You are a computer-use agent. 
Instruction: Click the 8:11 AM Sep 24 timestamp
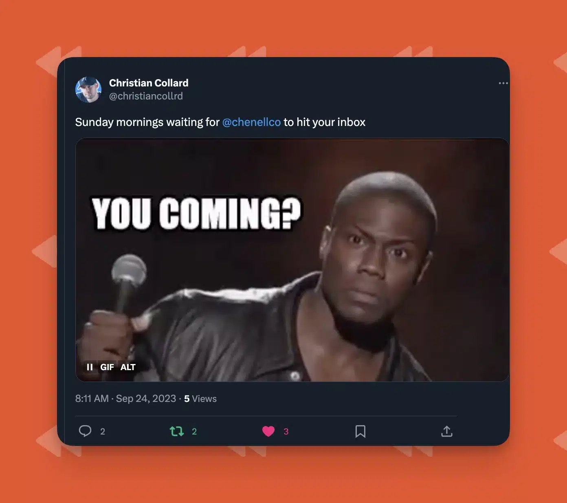click(125, 399)
